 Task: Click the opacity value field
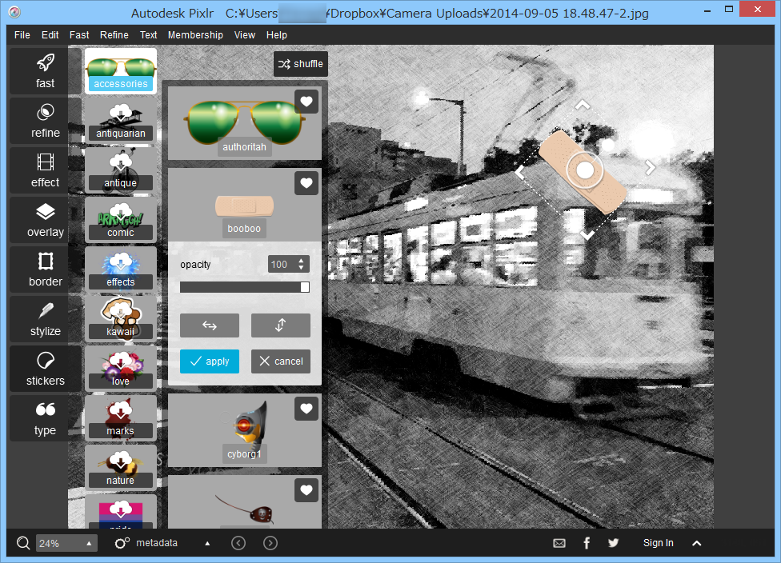pos(282,265)
